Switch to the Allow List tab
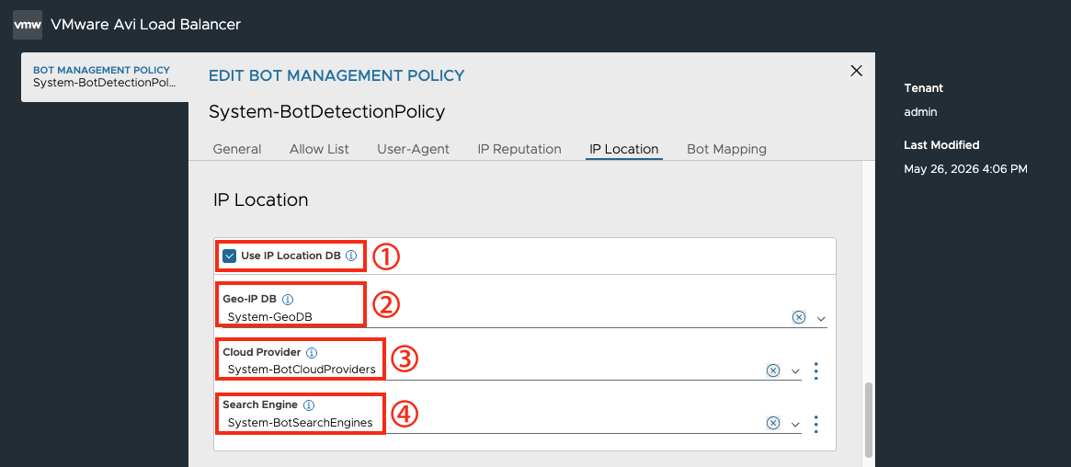This screenshot has width=1071, height=467. pos(319,149)
